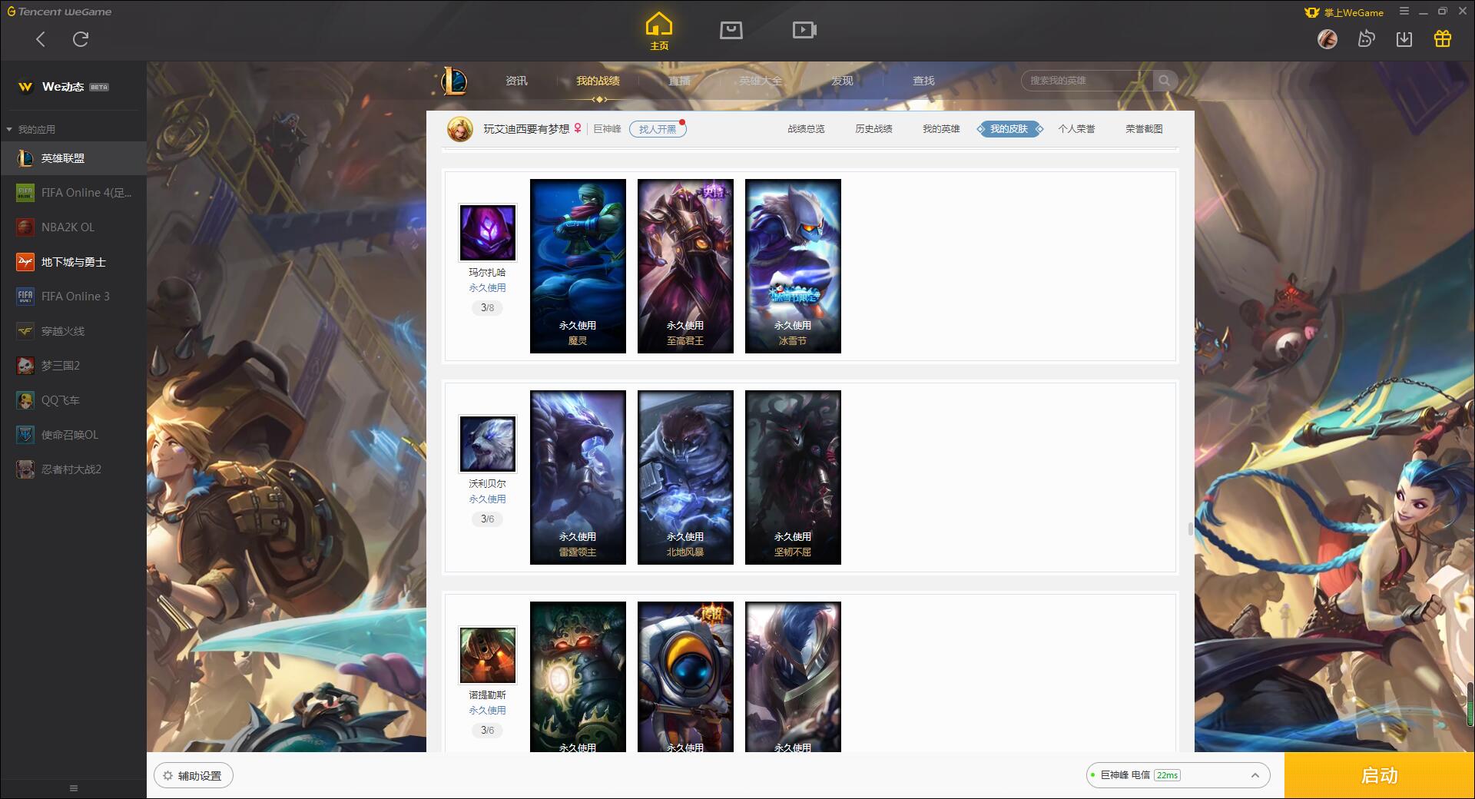The width and height of the screenshot is (1475, 799).
Task: Open the 传说 astronaut skin card of 诺提勒斯
Action: (685, 676)
